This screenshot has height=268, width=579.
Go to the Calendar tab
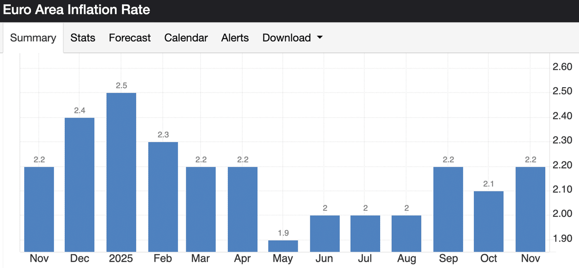pyautogui.click(x=186, y=38)
